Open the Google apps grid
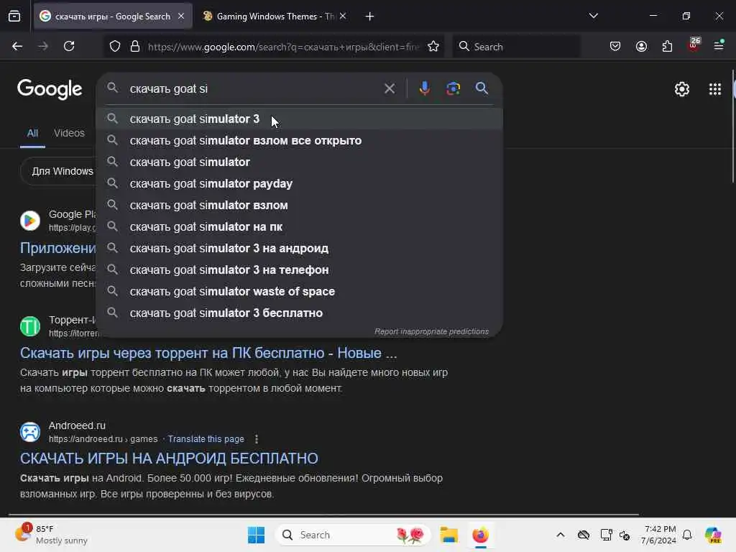This screenshot has height=552, width=736. 715,89
